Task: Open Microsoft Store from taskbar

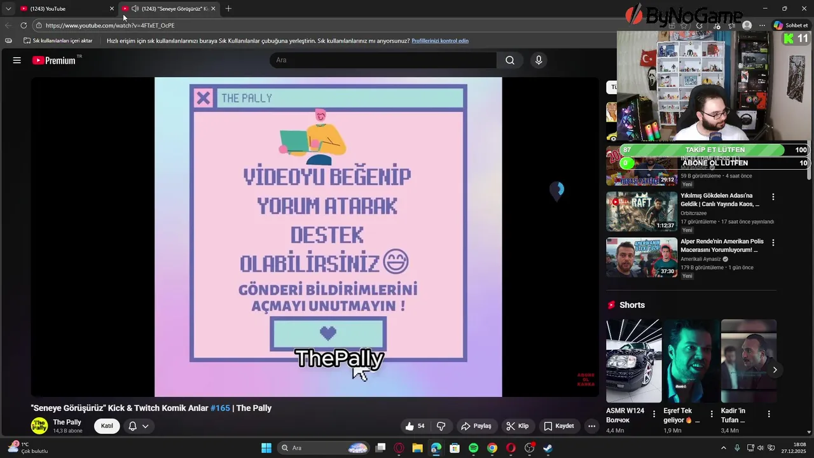Action: pyautogui.click(x=455, y=448)
